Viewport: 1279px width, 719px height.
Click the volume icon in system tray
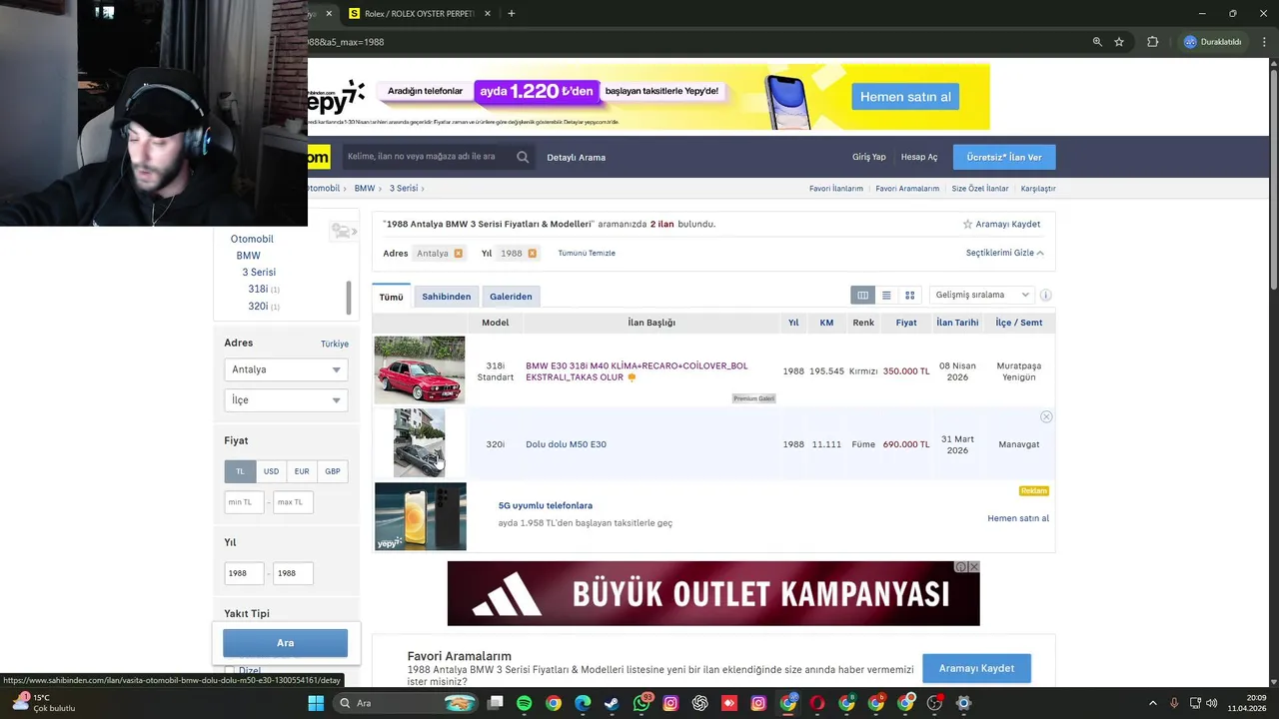click(1211, 703)
